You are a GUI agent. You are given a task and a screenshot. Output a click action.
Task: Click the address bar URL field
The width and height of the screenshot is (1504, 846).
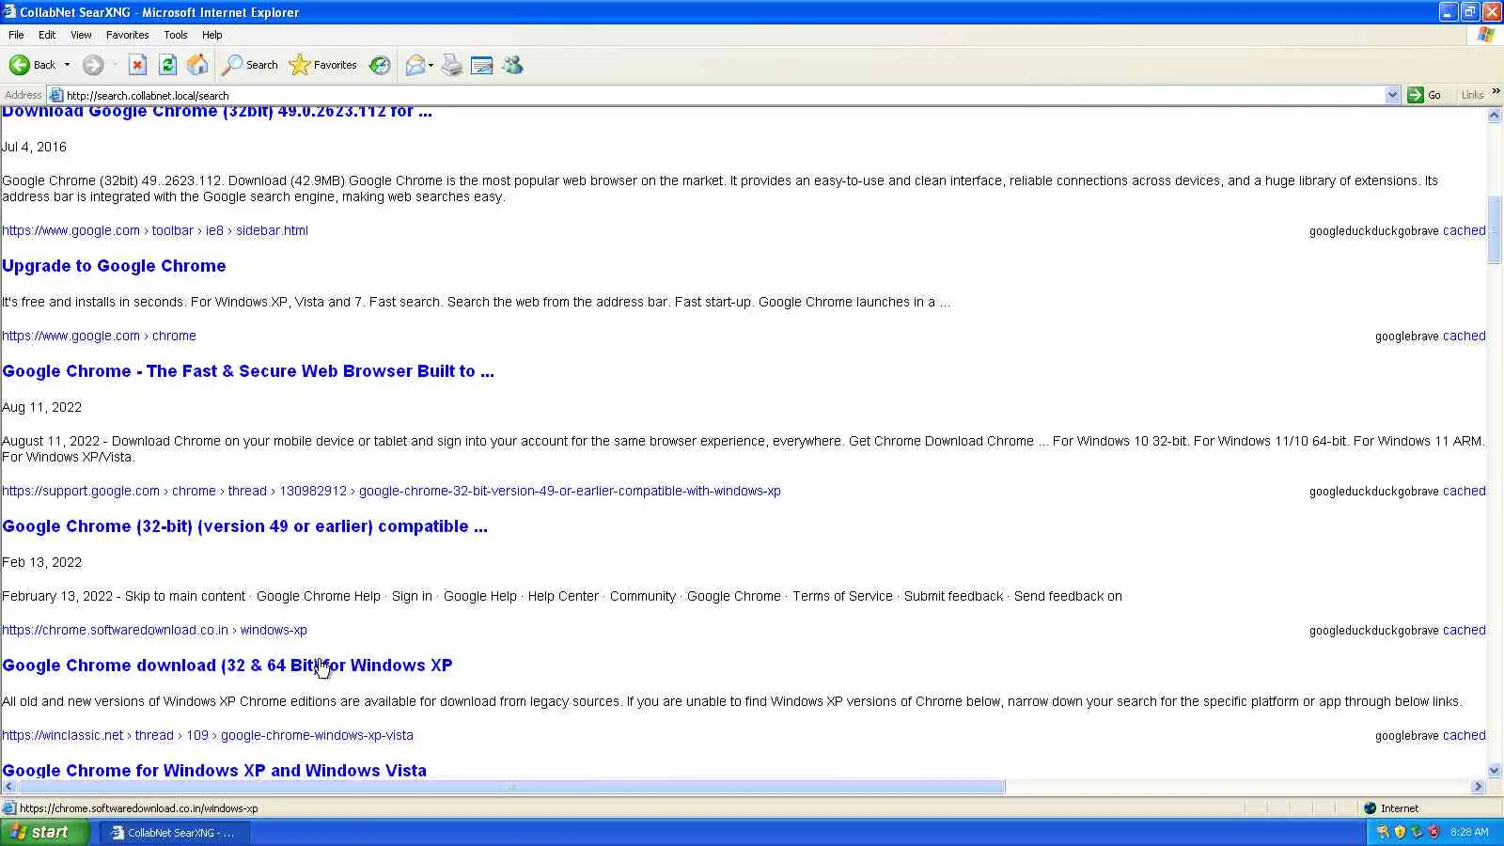point(724,95)
